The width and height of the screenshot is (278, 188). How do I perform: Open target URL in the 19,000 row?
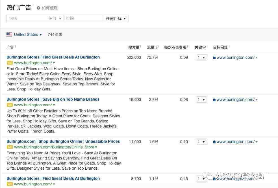[235, 100]
